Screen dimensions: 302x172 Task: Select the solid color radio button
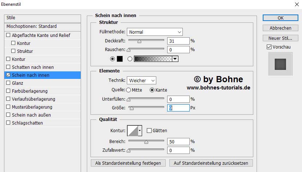tap(112, 59)
